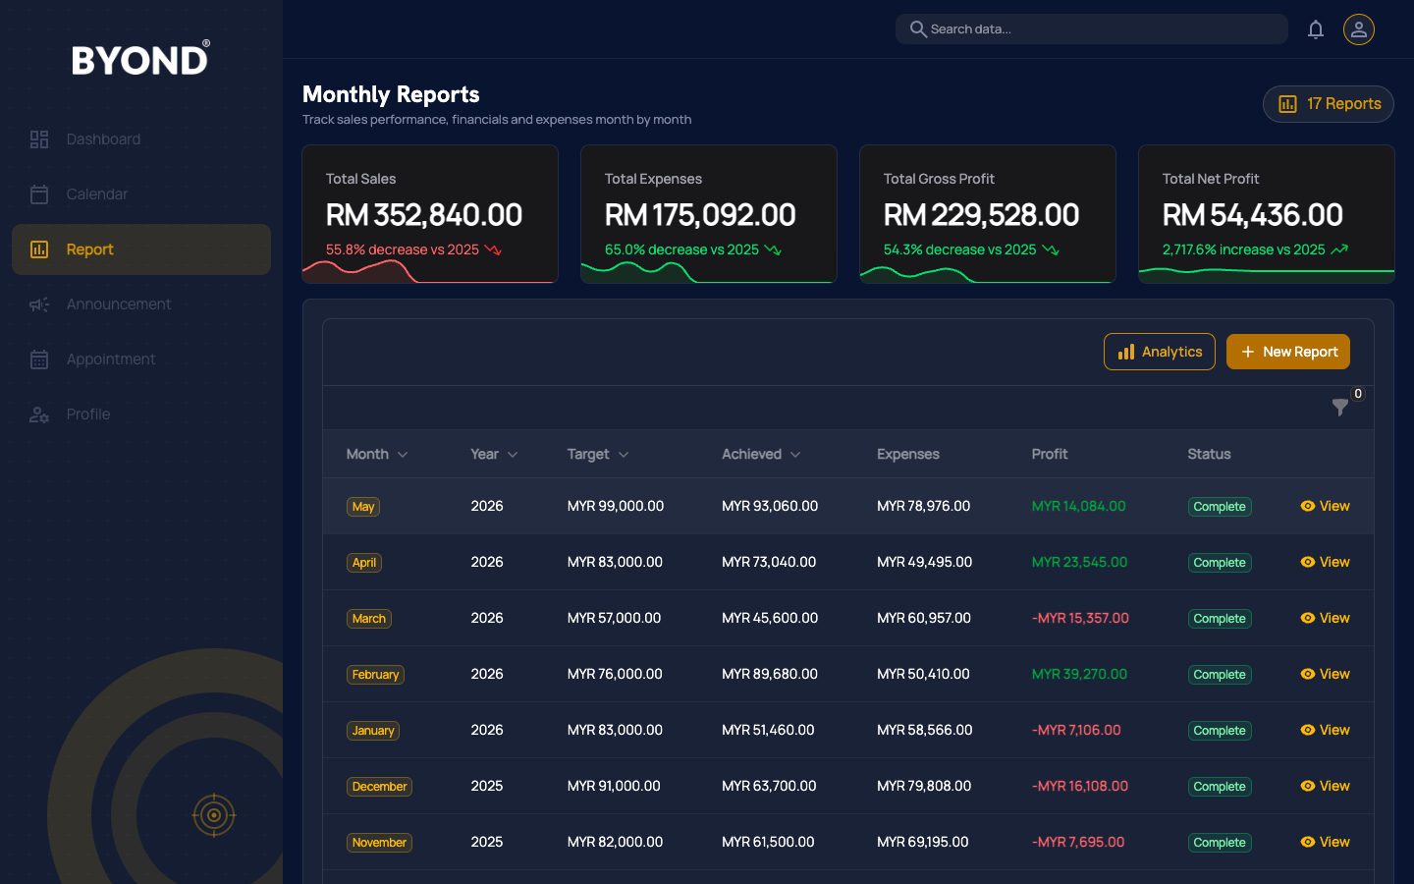Click achieved value MYR 63,700.00
The width and height of the screenshot is (1414, 884).
pos(768,786)
